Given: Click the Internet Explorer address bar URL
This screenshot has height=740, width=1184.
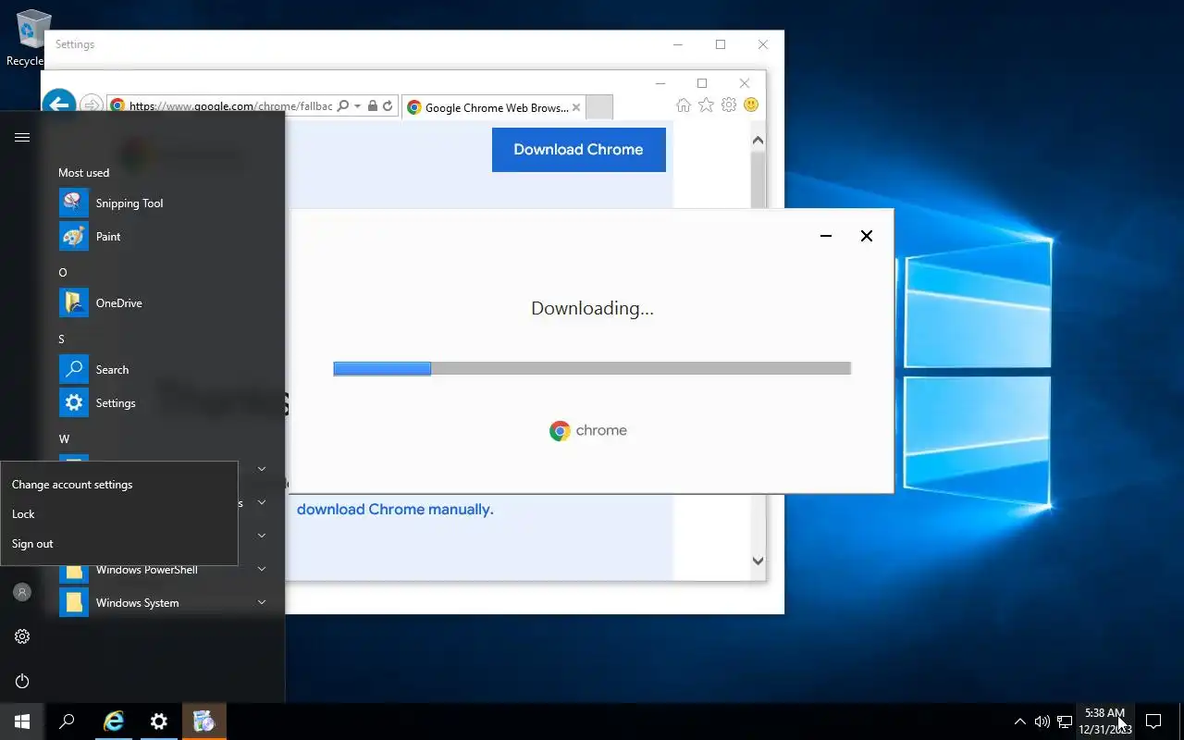Looking at the screenshot, I should 230,106.
